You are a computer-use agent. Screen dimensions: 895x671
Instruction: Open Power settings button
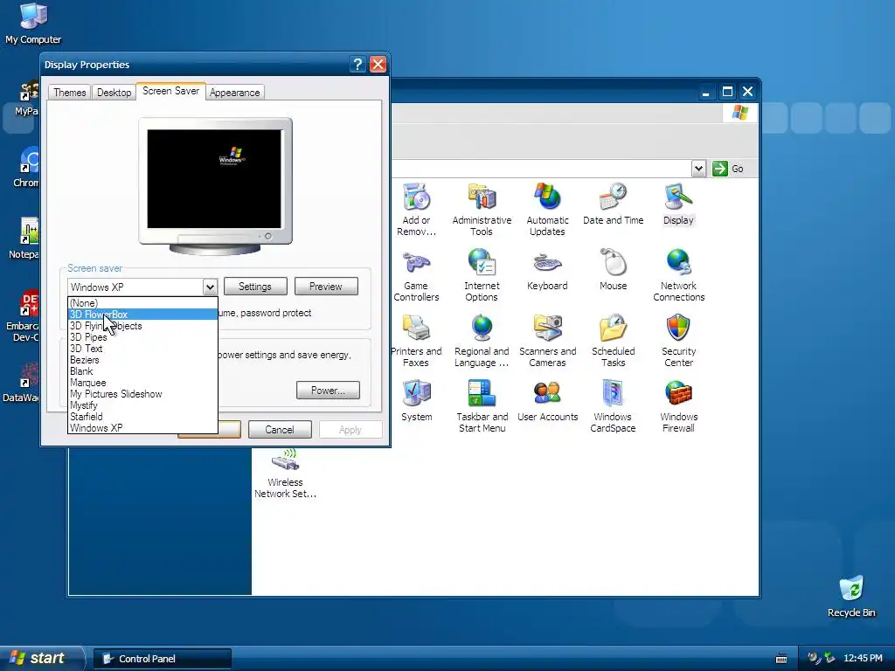(x=328, y=391)
